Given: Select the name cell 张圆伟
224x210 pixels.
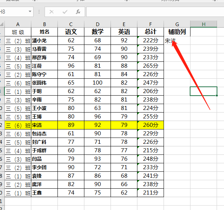Looking at the screenshot, I should pos(45,83).
